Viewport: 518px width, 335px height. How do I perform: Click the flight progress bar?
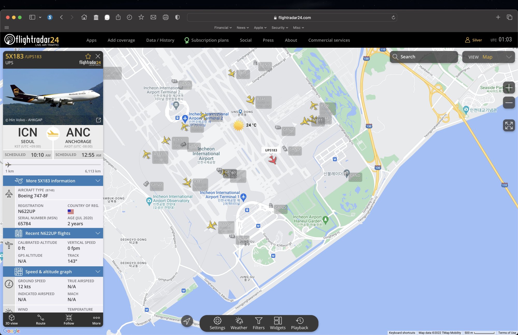pos(53,165)
